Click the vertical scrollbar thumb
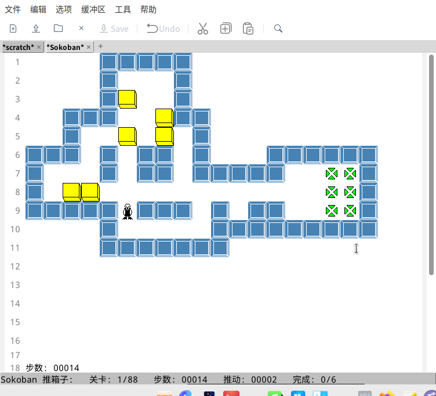Viewport: 436px width, 396px height. coord(431,165)
